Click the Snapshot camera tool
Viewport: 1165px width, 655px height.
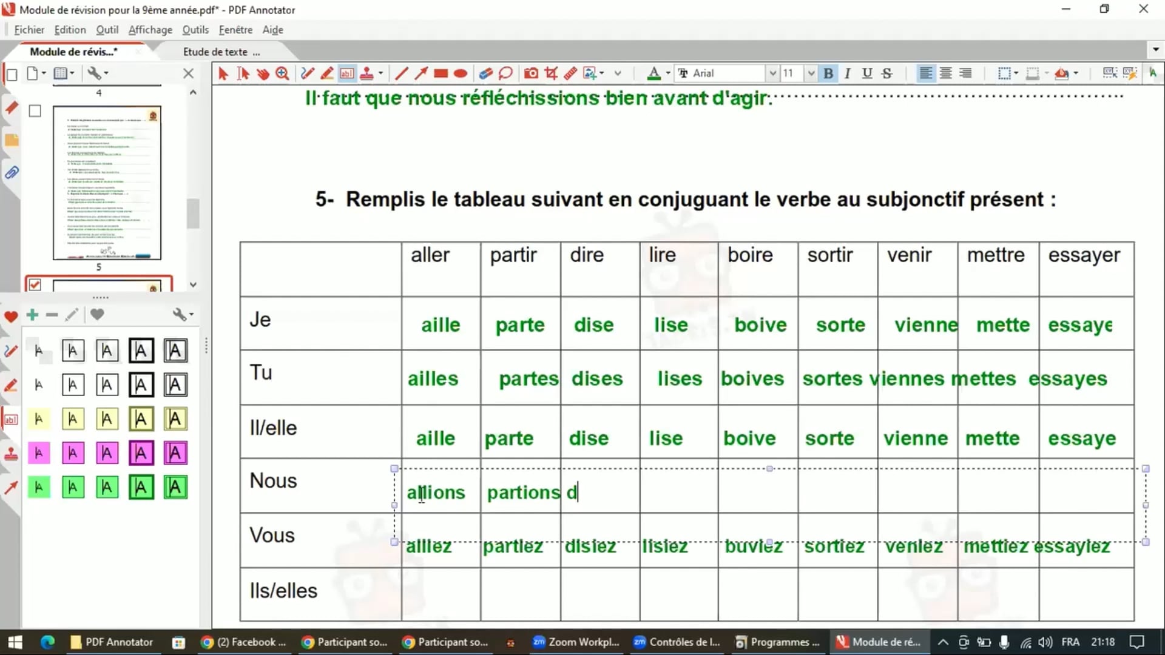(x=531, y=73)
